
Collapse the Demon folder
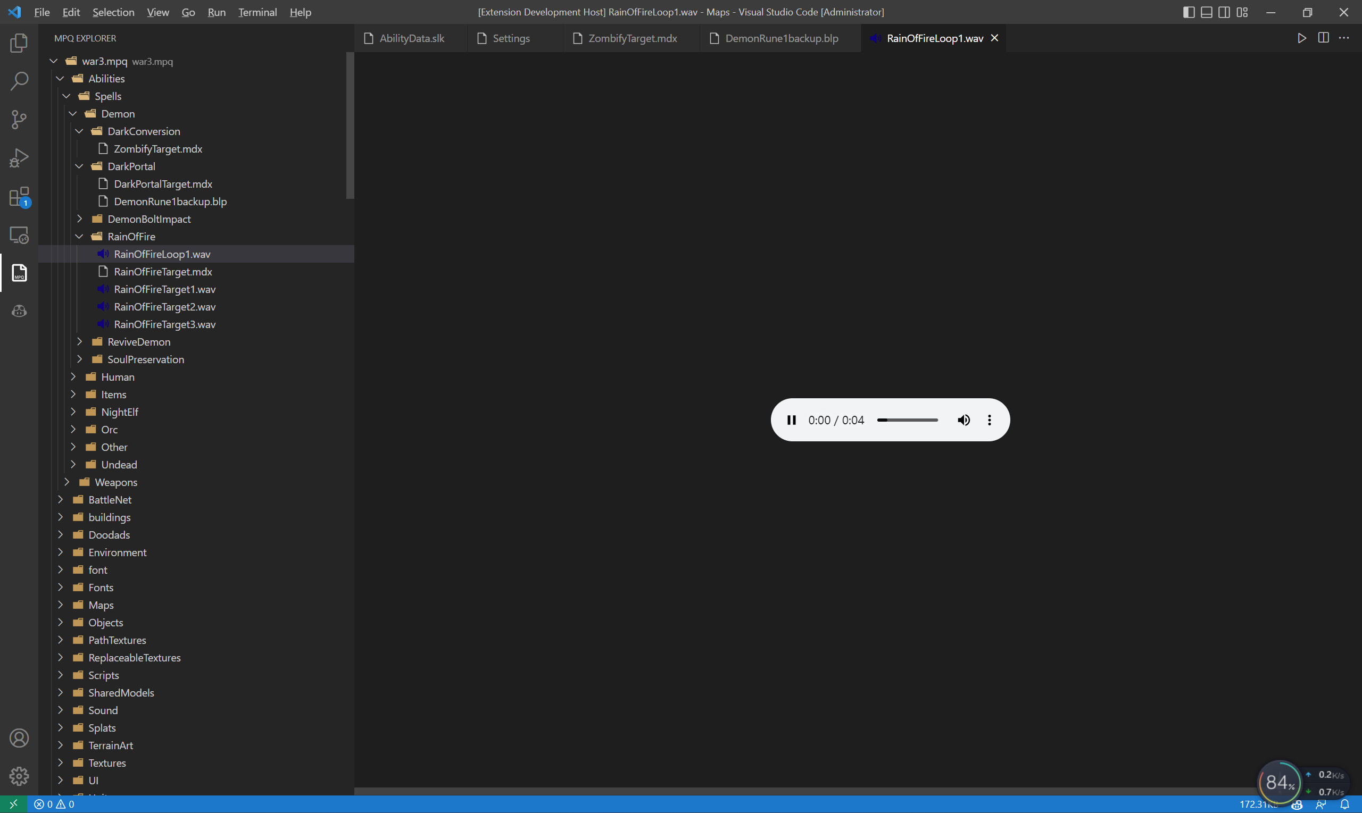click(73, 113)
